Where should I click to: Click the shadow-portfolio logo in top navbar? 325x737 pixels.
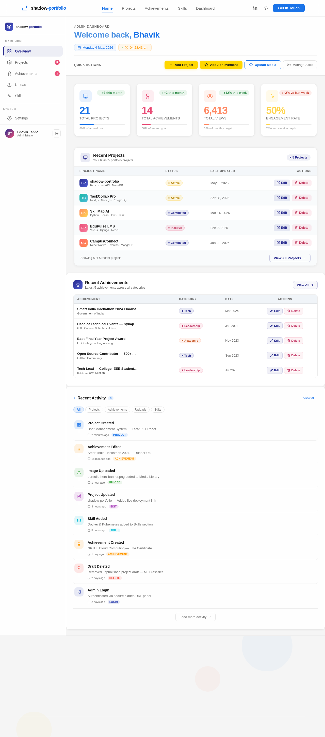tap(44, 8)
